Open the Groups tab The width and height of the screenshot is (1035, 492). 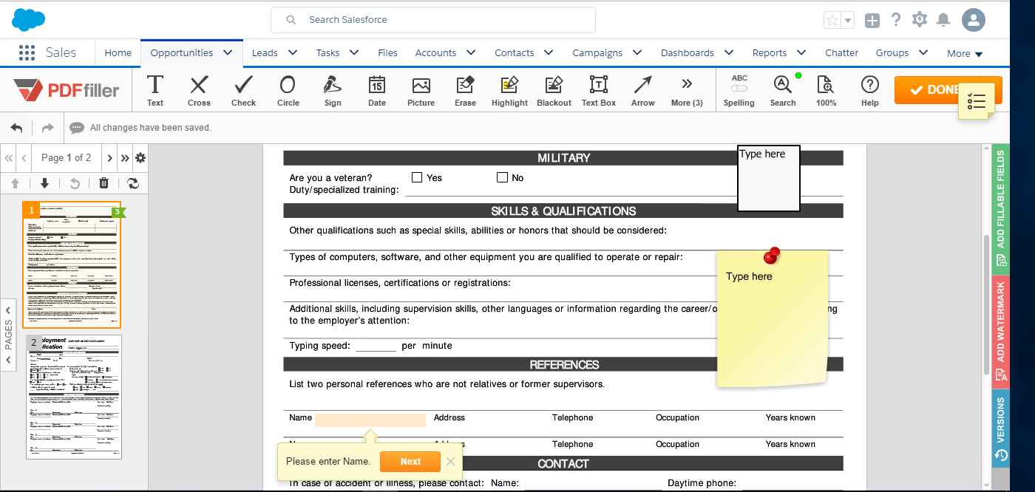click(892, 52)
